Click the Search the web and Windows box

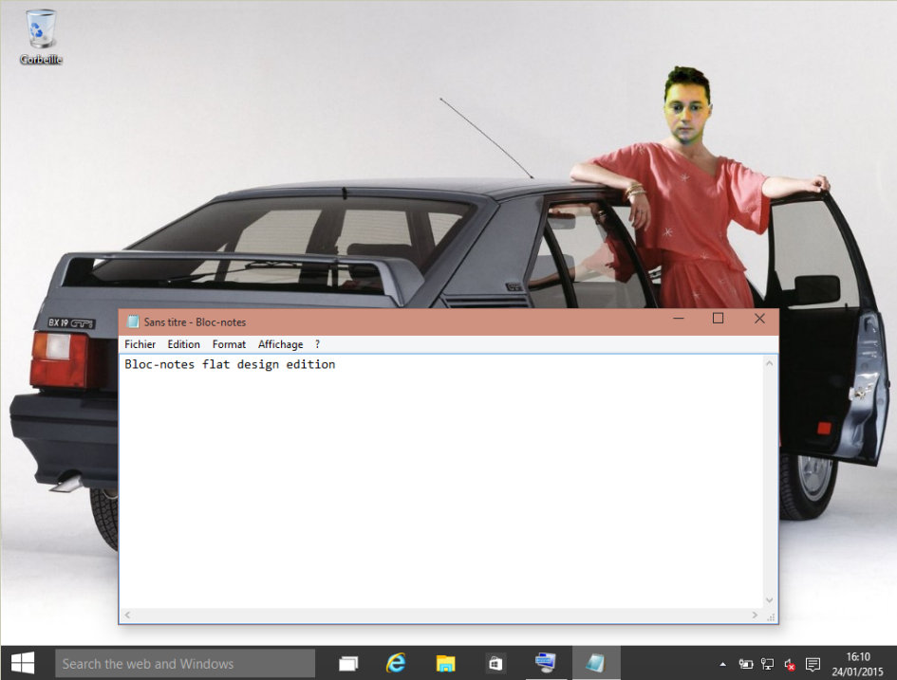(185, 664)
